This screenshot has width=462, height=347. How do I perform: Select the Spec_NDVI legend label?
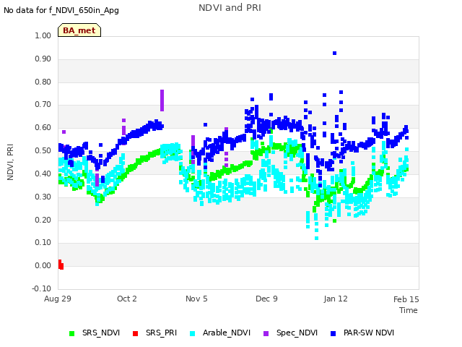click(297, 333)
